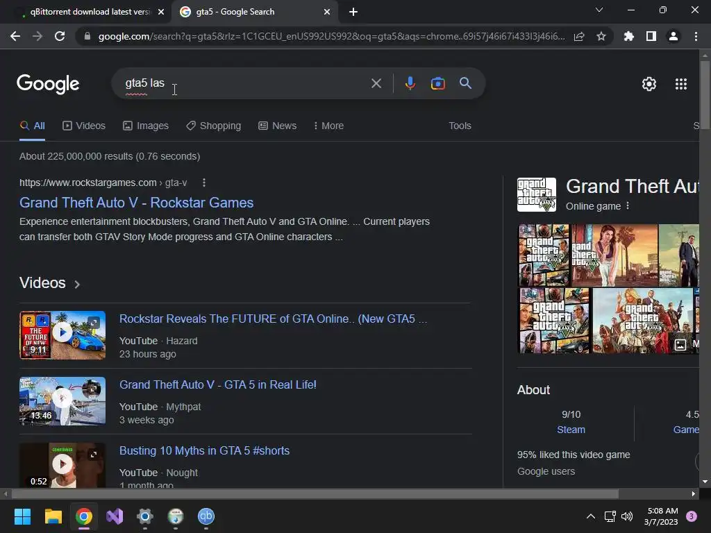This screenshot has height=533, width=711.
Task: Open the Chrome profile icon
Action: tap(674, 36)
